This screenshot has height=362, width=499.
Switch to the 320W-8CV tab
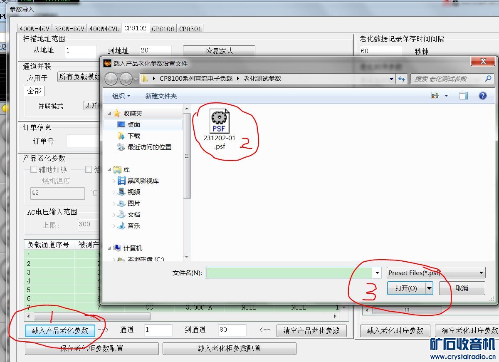(69, 29)
